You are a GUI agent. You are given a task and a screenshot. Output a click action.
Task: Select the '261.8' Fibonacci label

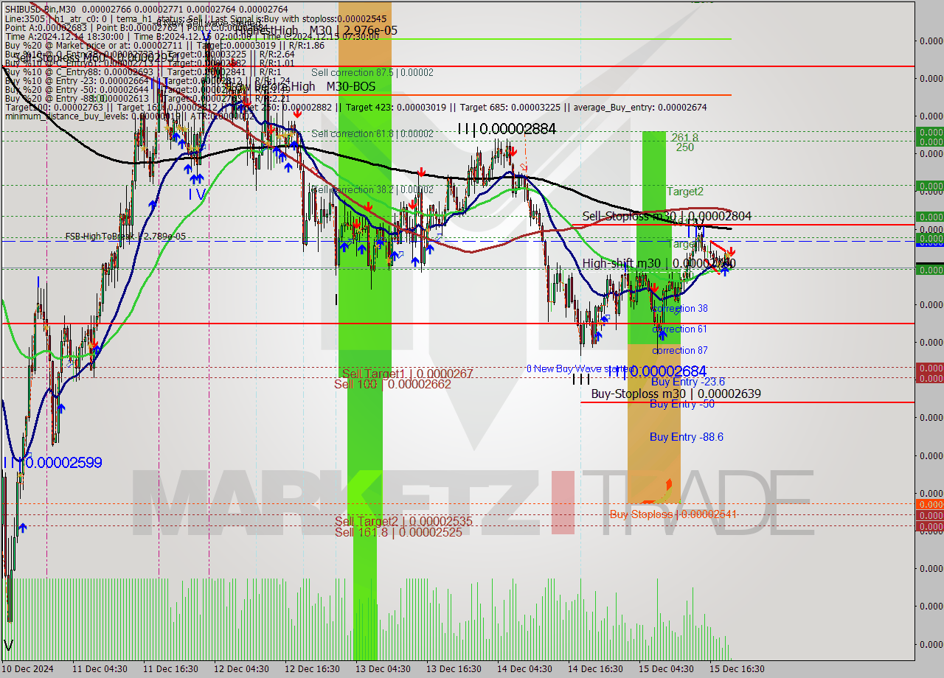(x=684, y=138)
